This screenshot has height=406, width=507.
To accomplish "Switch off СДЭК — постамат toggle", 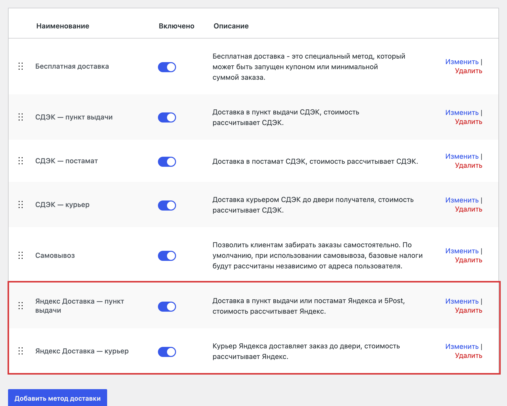I will click(x=167, y=162).
